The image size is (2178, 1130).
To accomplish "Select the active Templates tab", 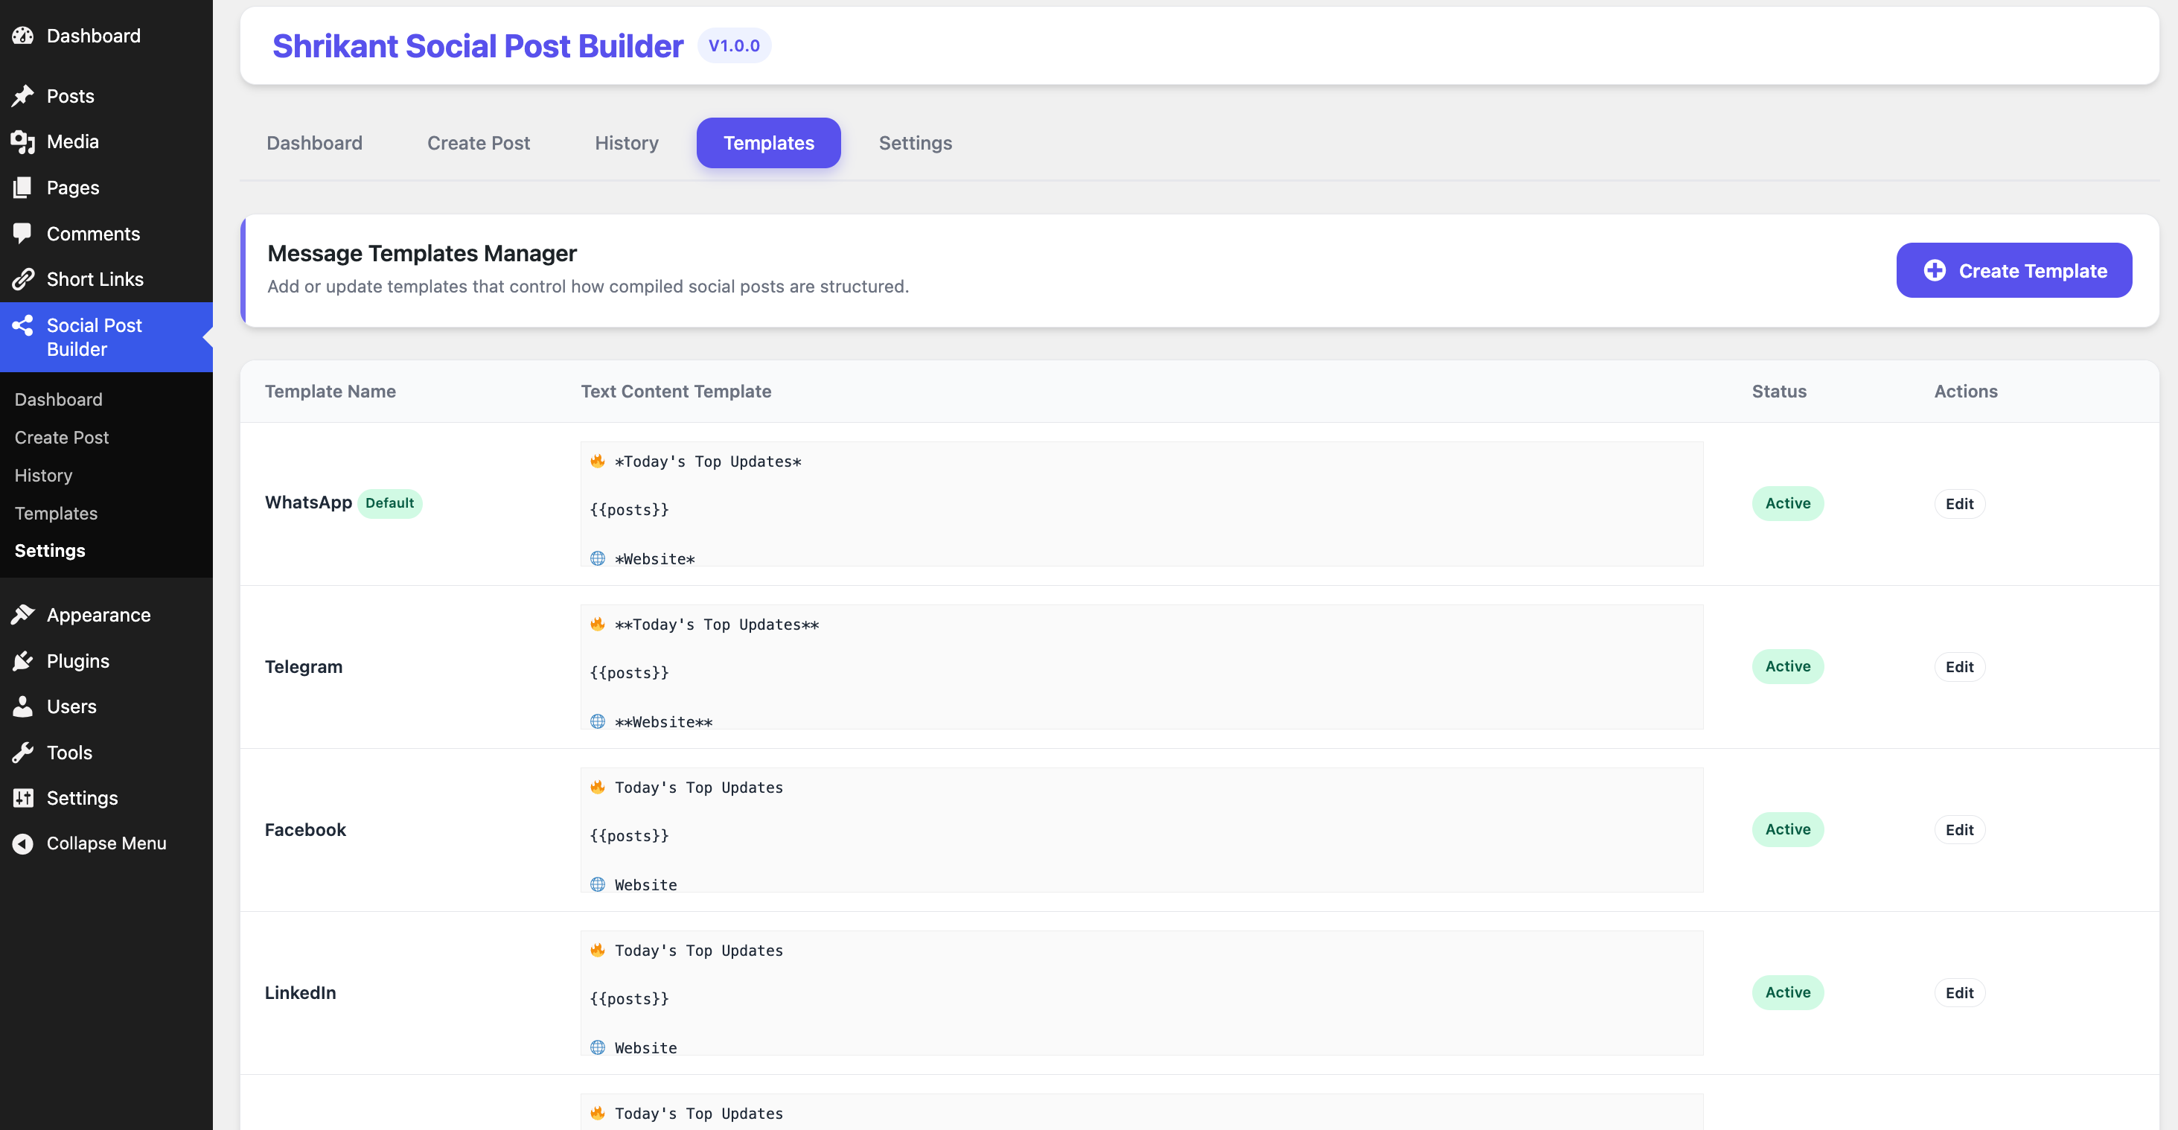I will [x=769, y=143].
